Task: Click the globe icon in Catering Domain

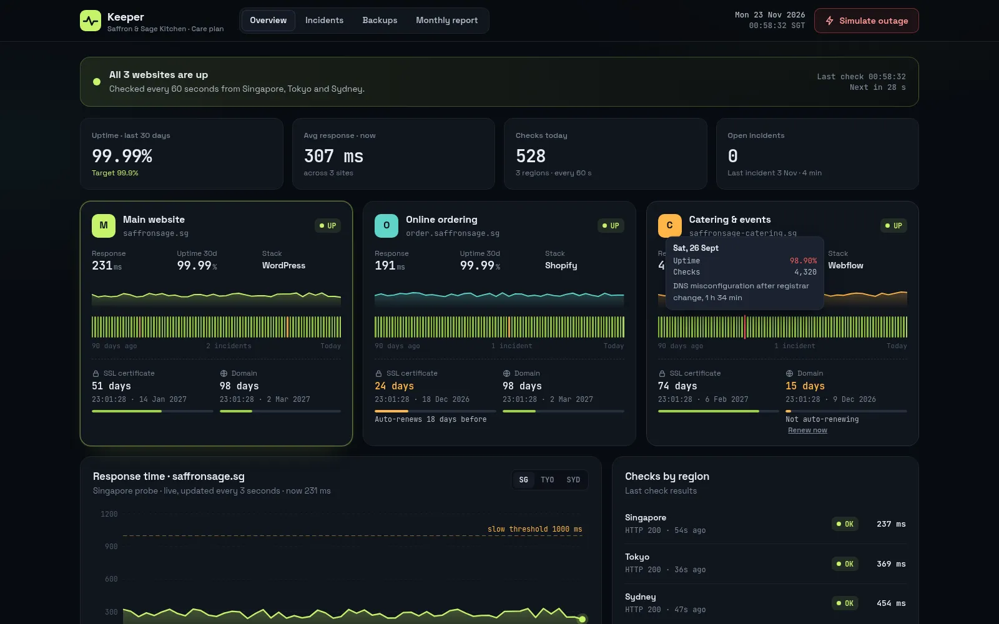Action: tap(789, 373)
